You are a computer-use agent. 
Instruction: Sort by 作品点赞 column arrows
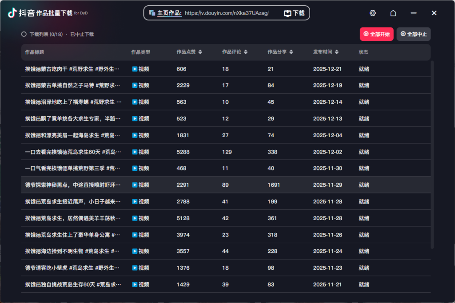[x=200, y=52]
